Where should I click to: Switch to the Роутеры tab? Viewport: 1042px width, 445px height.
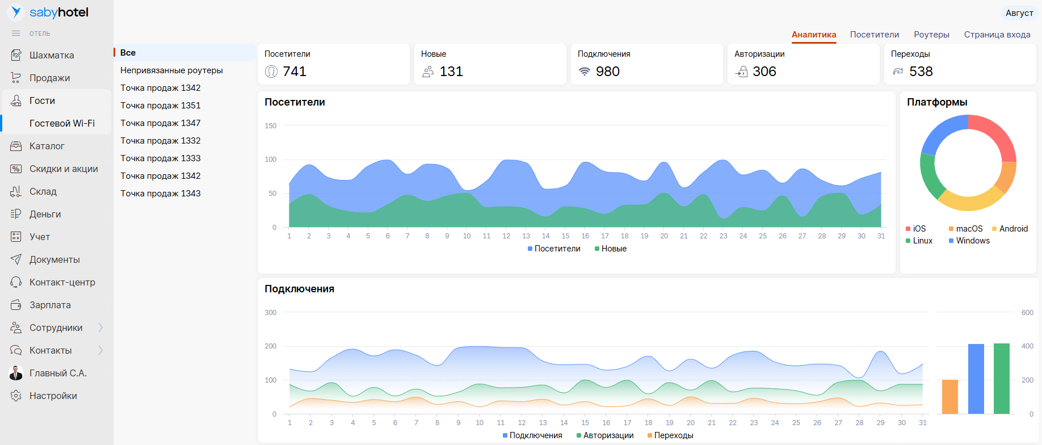(x=931, y=35)
